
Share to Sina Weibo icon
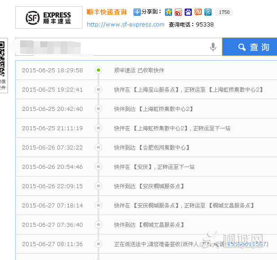click(178, 12)
